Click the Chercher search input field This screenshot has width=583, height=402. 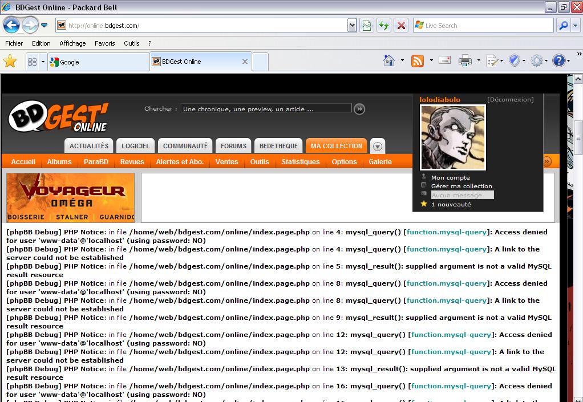point(266,109)
